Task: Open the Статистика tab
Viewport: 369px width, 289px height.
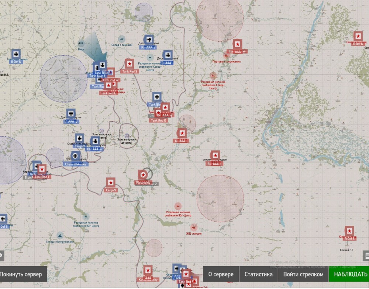Action: pyautogui.click(x=259, y=274)
